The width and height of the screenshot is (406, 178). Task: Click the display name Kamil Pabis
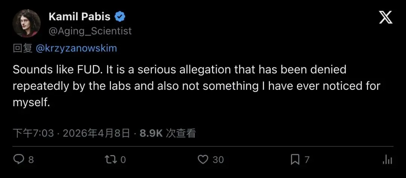click(79, 17)
